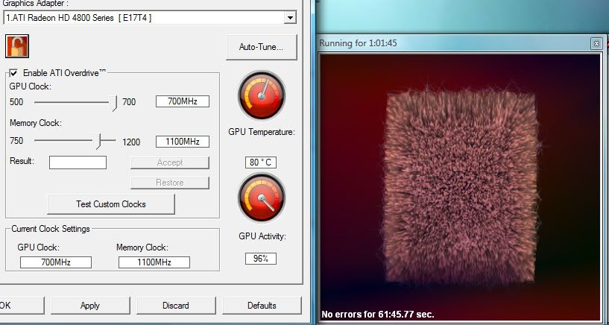Image resolution: width=609 pixels, height=325 pixels.
Task: Close the 'Running for' stress test window
Action: (596, 43)
